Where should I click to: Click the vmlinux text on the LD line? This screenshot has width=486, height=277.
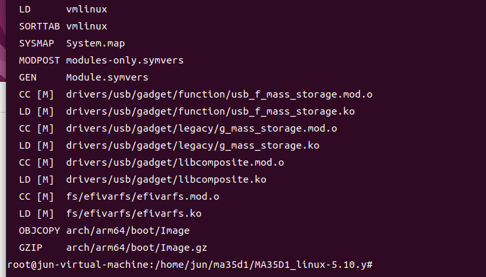86,9
